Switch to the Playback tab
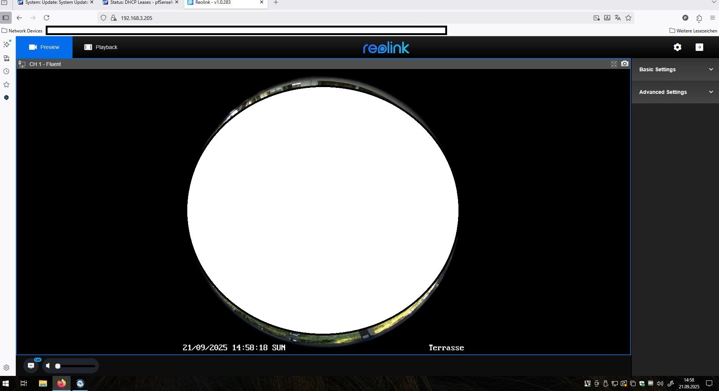This screenshot has width=719, height=391. click(x=101, y=47)
